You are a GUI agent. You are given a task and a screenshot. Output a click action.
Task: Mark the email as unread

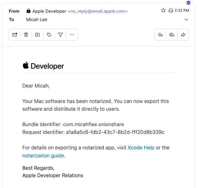(15, 35)
